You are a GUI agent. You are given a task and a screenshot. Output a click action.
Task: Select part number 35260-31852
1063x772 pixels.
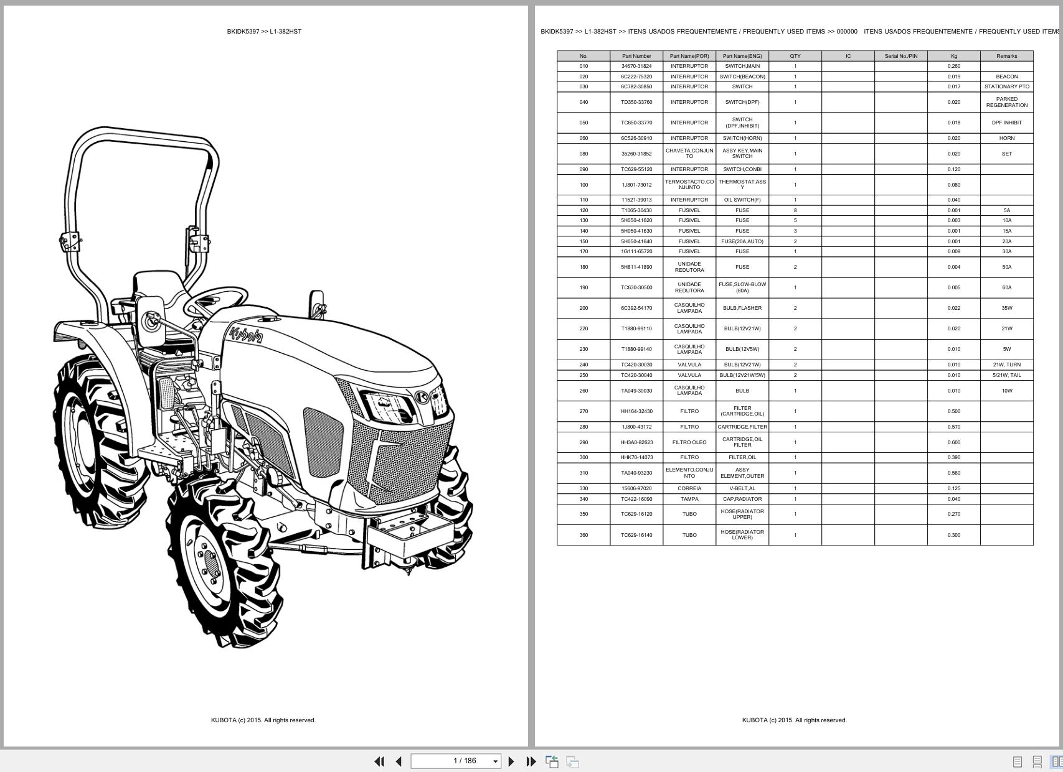coord(636,154)
